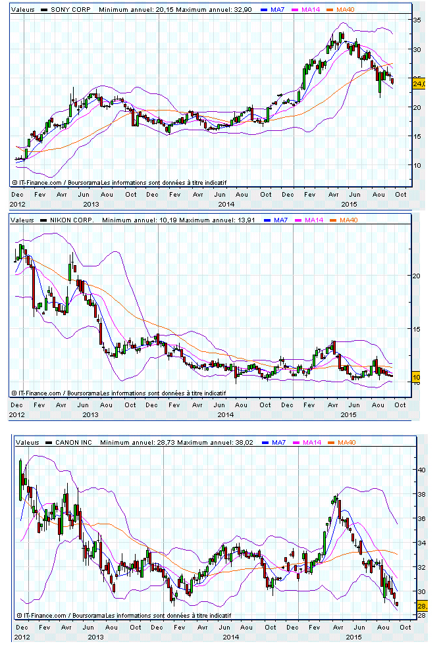This screenshot has width=441, height=646.
Task: Click the black swatch beside NIKON CORP.
Action: click(43, 220)
